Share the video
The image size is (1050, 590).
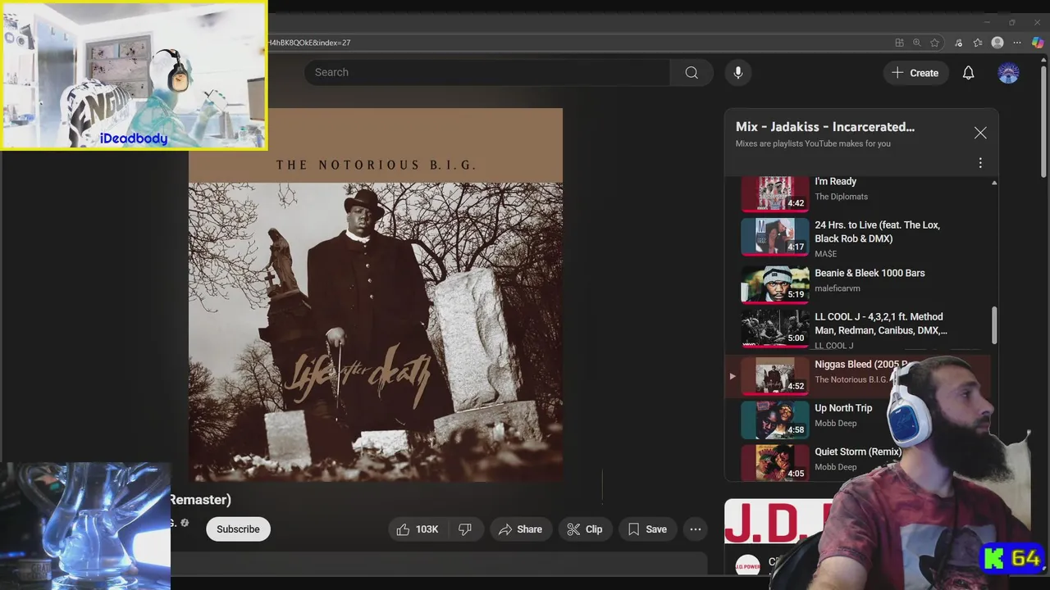pyautogui.click(x=520, y=529)
